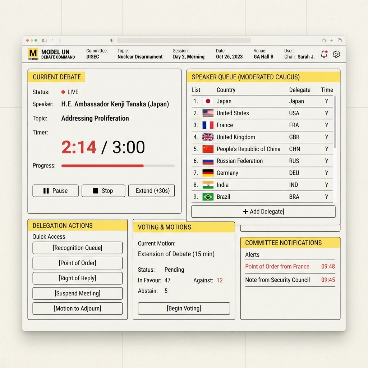
Task: Click the Brazil flag icon
Action: coord(208,197)
